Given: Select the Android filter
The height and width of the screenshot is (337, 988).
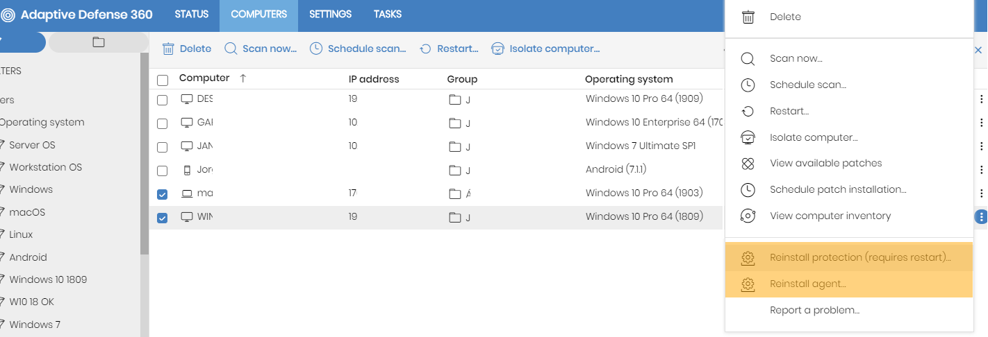Looking at the screenshot, I should 28,257.
